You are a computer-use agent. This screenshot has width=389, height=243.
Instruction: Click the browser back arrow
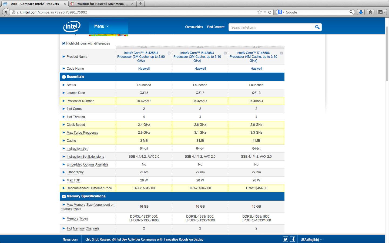tap(6, 12)
